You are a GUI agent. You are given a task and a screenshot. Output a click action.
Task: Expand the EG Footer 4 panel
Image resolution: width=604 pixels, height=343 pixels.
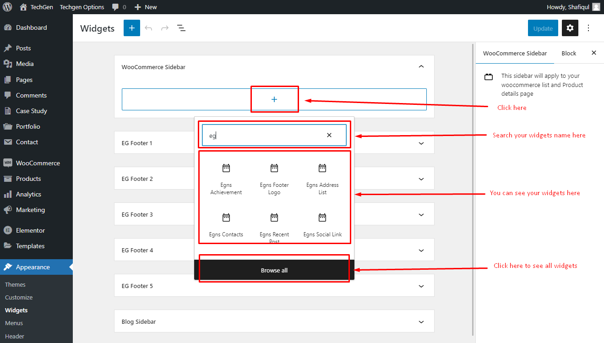[421, 250]
